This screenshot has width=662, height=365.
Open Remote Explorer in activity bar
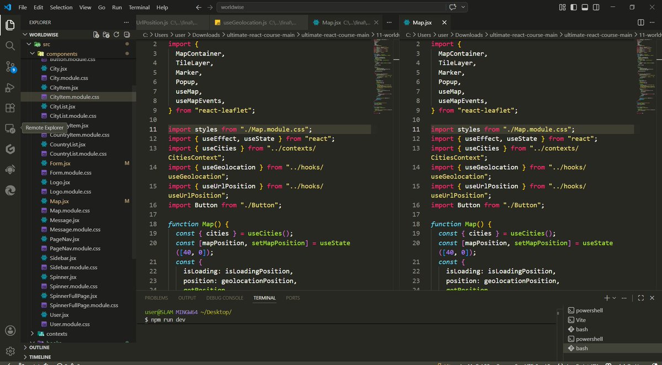point(10,128)
